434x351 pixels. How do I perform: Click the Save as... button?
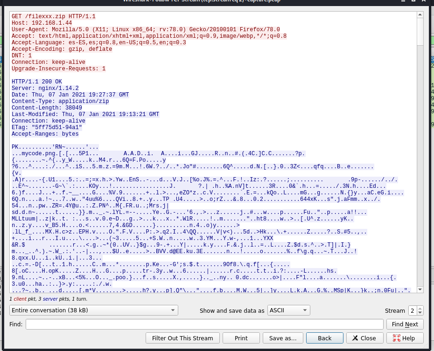pyautogui.click(x=283, y=338)
